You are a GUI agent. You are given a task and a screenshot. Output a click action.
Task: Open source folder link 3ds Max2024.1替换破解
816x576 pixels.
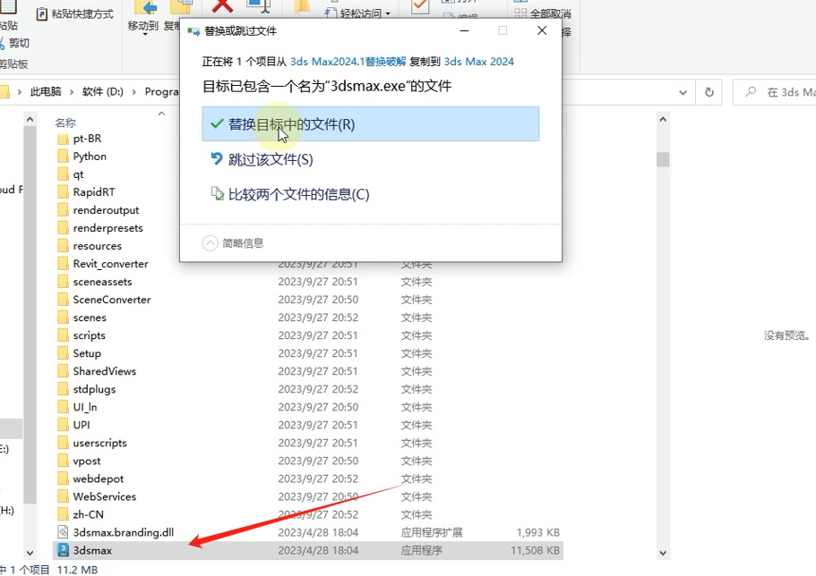[x=348, y=62]
